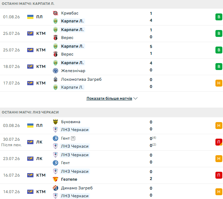223x199 pixels.
Task: Open the 18.07.26 Карпати Л. vs Желєзнічар match
Action: click(x=112, y=67)
